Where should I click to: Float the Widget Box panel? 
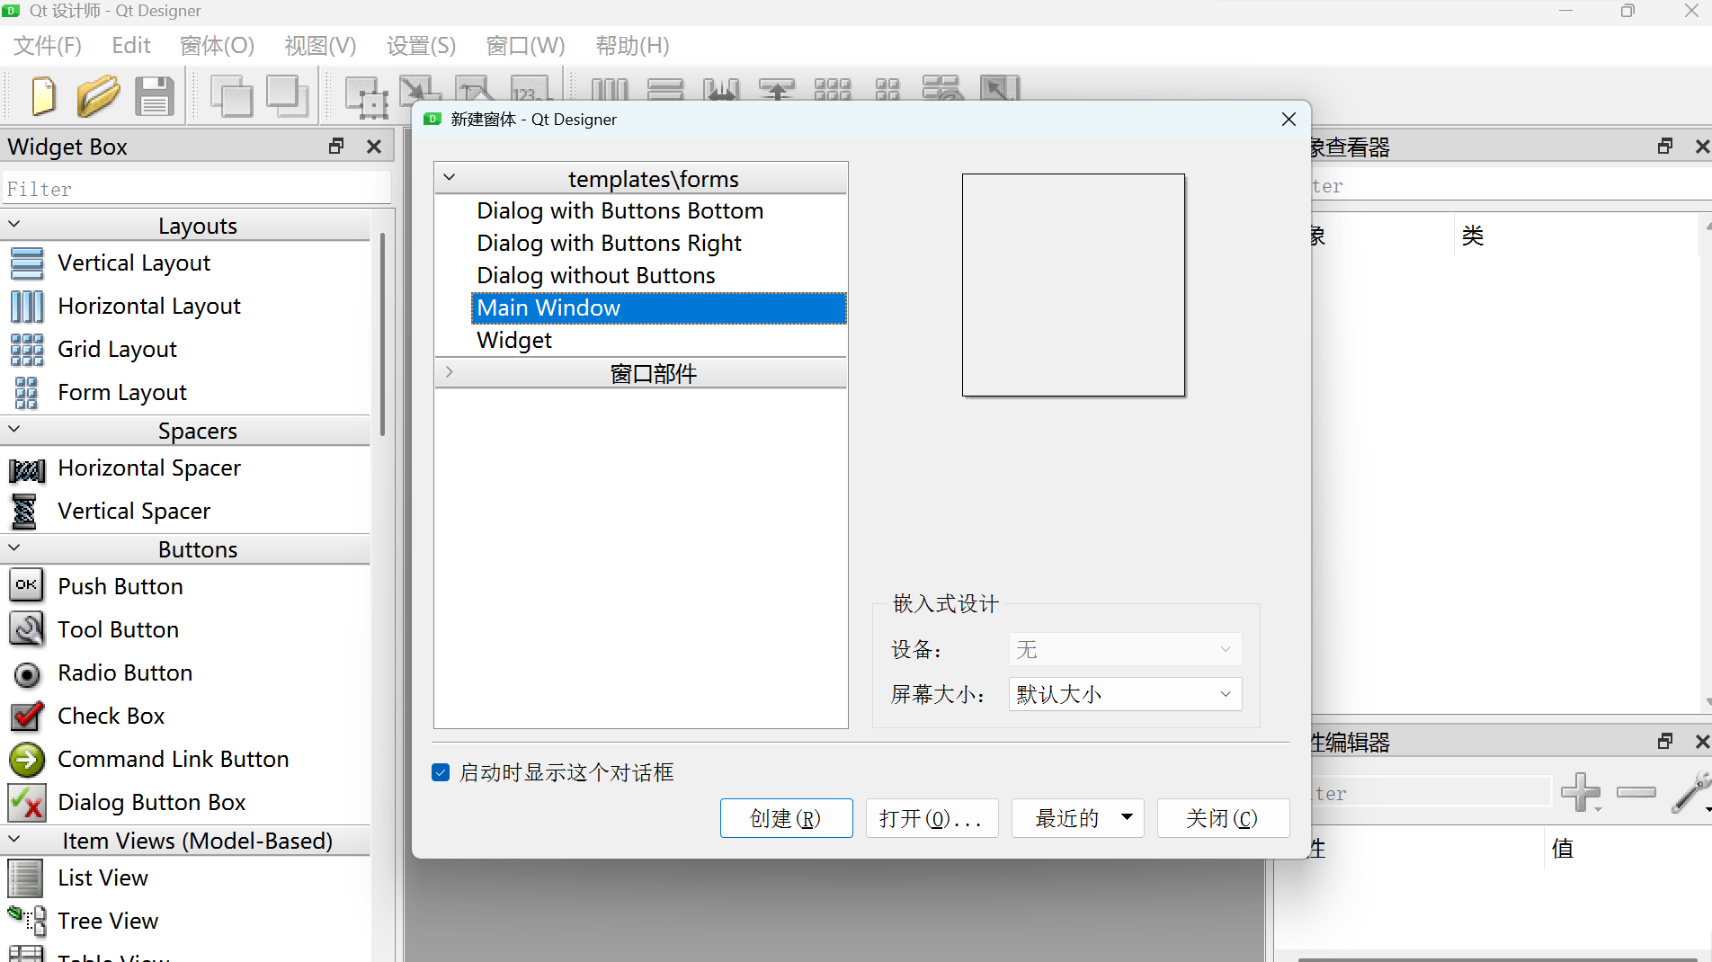336,146
